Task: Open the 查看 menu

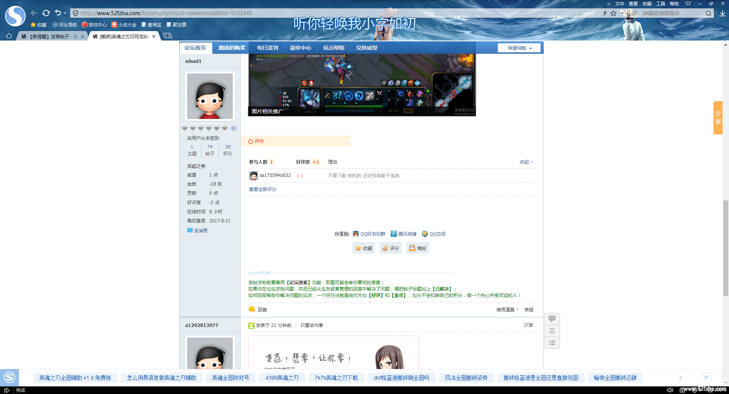Action: coord(633,4)
